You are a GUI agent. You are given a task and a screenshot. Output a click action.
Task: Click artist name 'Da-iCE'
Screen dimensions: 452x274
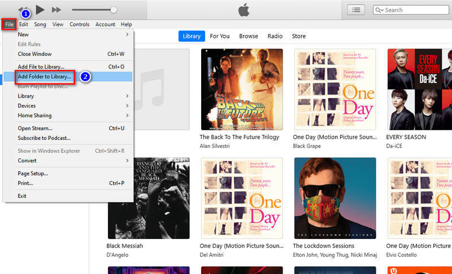pos(394,146)
